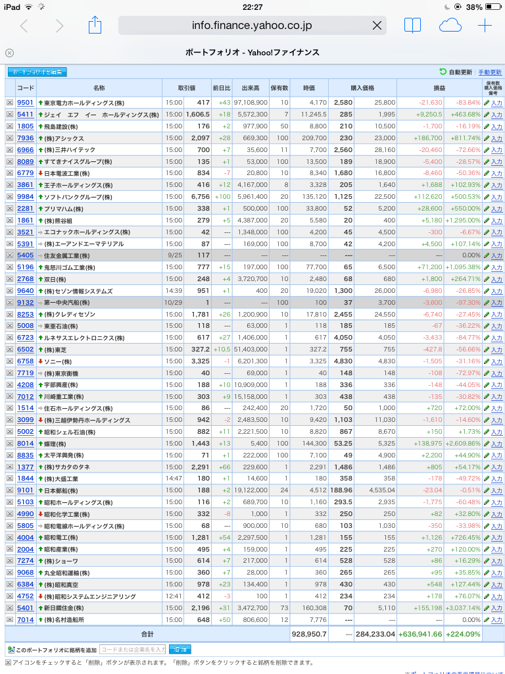Open the 手動更新 link
505x674 pixels.
490,72
